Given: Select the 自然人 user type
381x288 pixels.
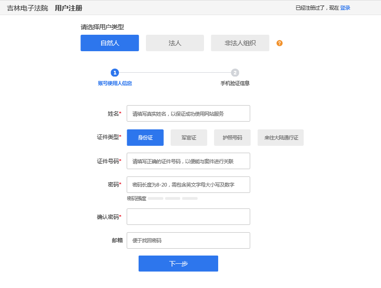Looking at the screenshot, I should [110, 43].
